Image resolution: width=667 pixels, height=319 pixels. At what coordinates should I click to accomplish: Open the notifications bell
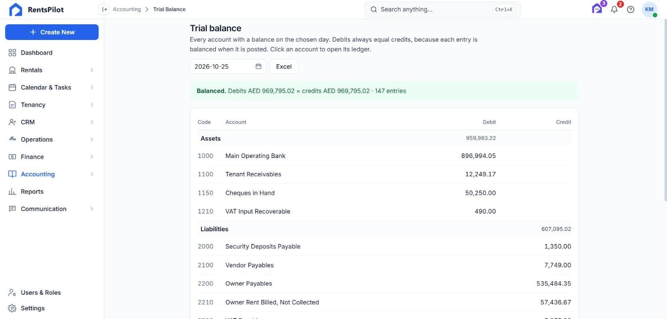tap(614, 9)
